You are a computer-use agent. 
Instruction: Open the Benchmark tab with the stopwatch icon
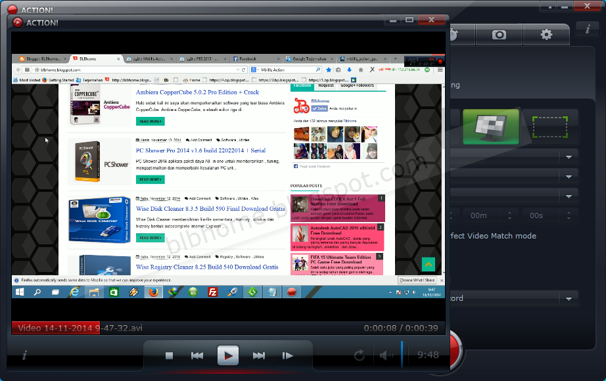click(462, 35)
